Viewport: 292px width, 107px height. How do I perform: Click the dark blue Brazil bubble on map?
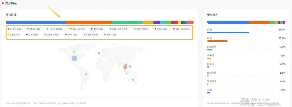pos(87,74)
